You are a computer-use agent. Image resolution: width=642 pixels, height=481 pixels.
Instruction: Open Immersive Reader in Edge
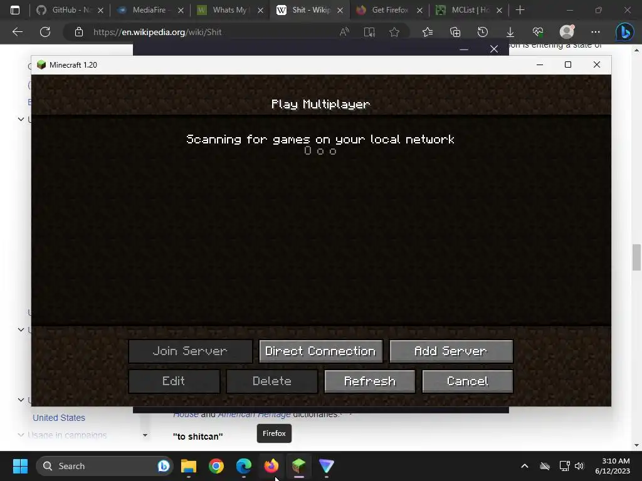[x=369, y=32]
